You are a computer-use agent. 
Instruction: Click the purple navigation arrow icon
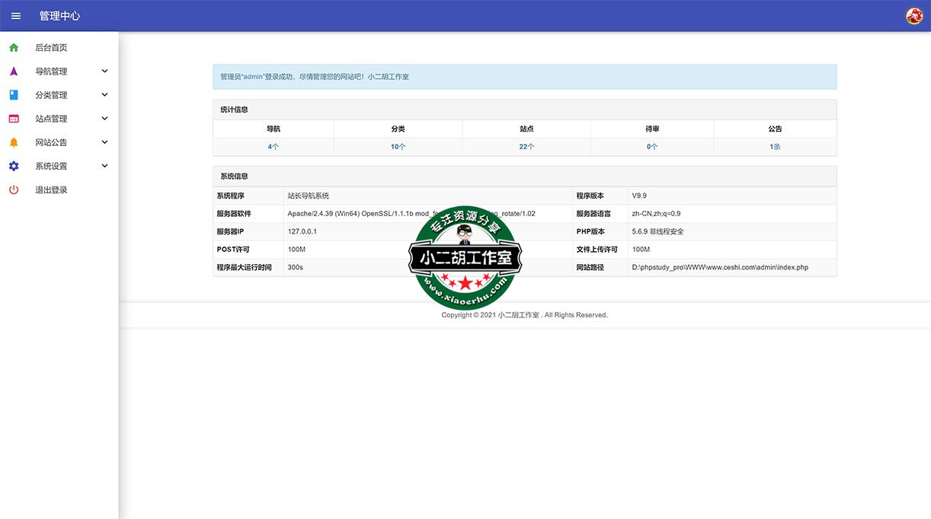point(14,72)
